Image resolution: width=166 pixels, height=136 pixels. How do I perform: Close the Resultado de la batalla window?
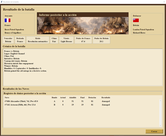coord(164,2)
